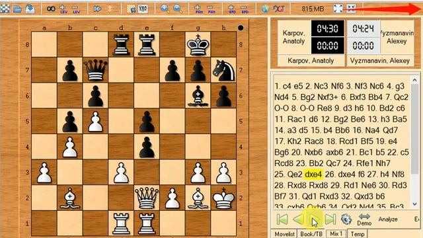
Task: Click the scroll-down arrow of the move list
Action: click(414, 204)
